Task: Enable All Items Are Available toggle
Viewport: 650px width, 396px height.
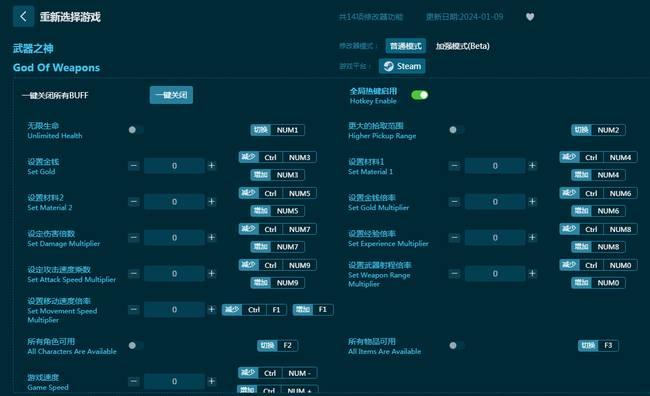Action: [457, 345]
